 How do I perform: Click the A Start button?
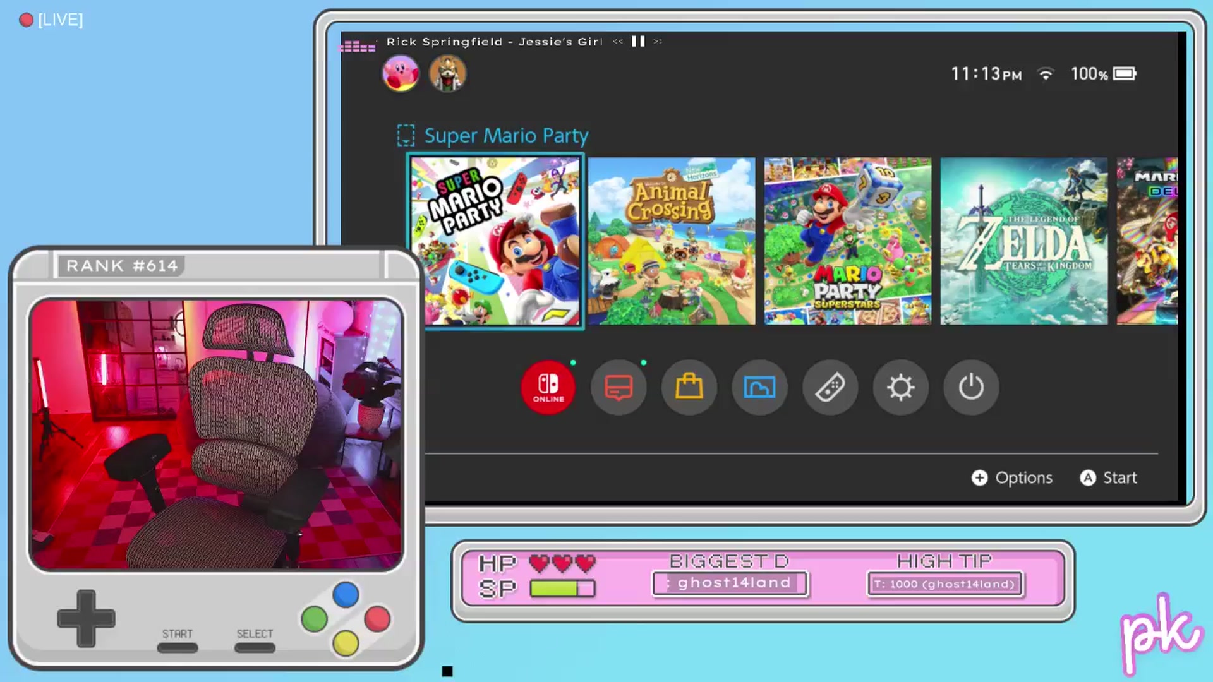tap(1109, 477)
